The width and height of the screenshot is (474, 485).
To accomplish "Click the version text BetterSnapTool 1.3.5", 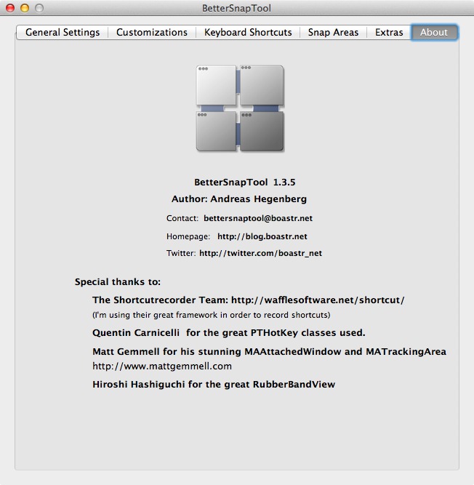I will point(244,183).
